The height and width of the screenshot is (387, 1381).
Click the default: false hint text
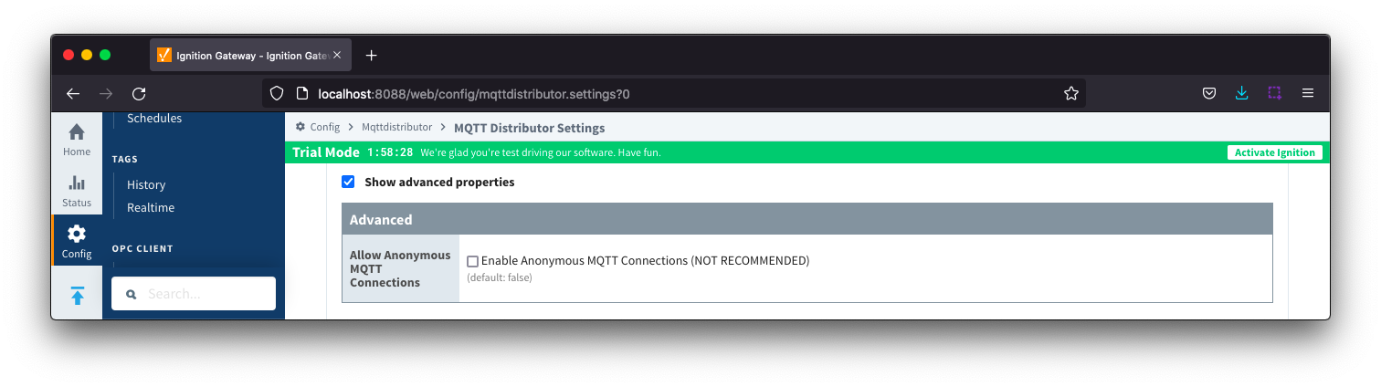pos(500,277)
